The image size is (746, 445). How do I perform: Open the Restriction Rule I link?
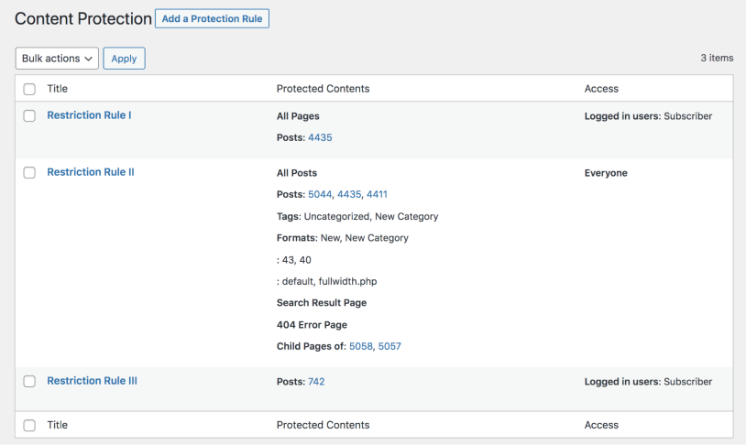(89, 115)
